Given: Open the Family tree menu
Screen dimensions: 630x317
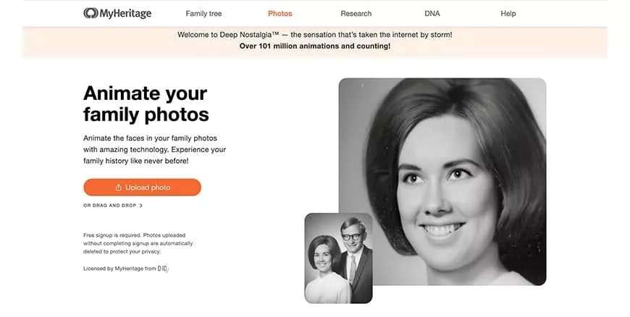Looking at the screenshot, I should pos(203,14).
